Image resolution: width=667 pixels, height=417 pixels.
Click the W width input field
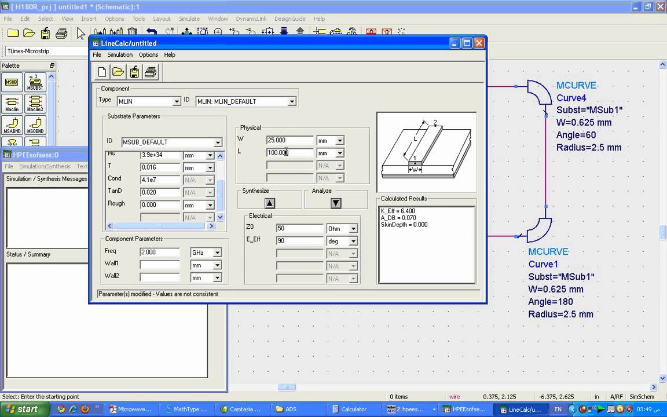tap(289, 140)
